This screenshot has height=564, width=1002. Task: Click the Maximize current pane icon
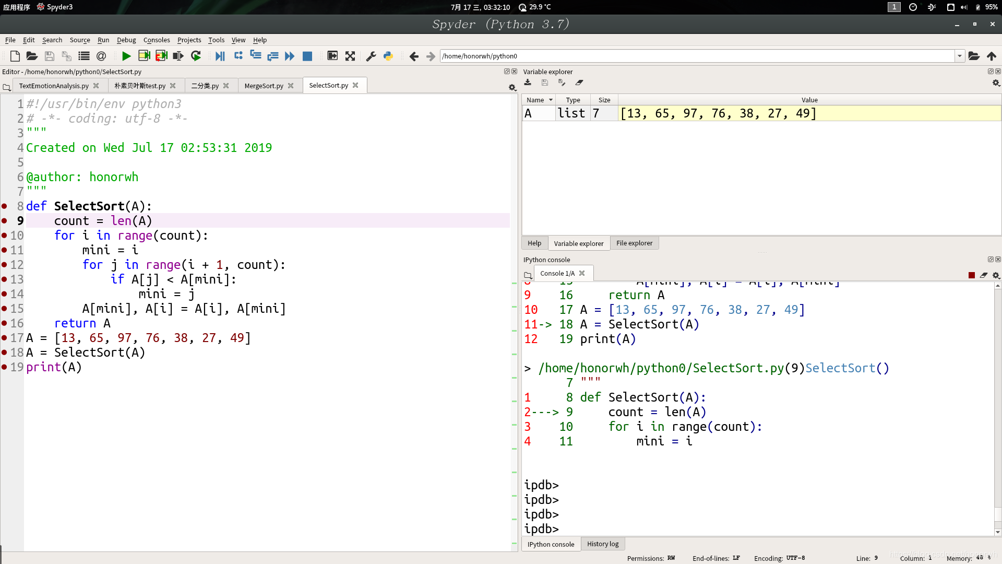point(350,56)
